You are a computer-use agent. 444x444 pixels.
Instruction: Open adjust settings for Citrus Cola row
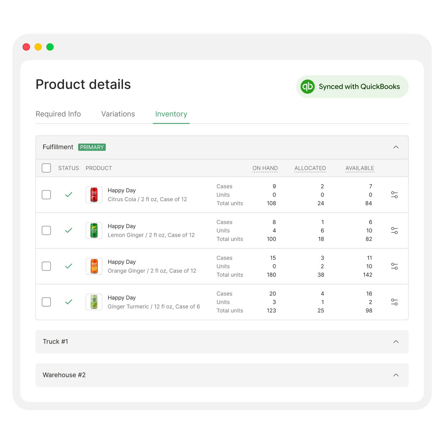coord(394,195)
